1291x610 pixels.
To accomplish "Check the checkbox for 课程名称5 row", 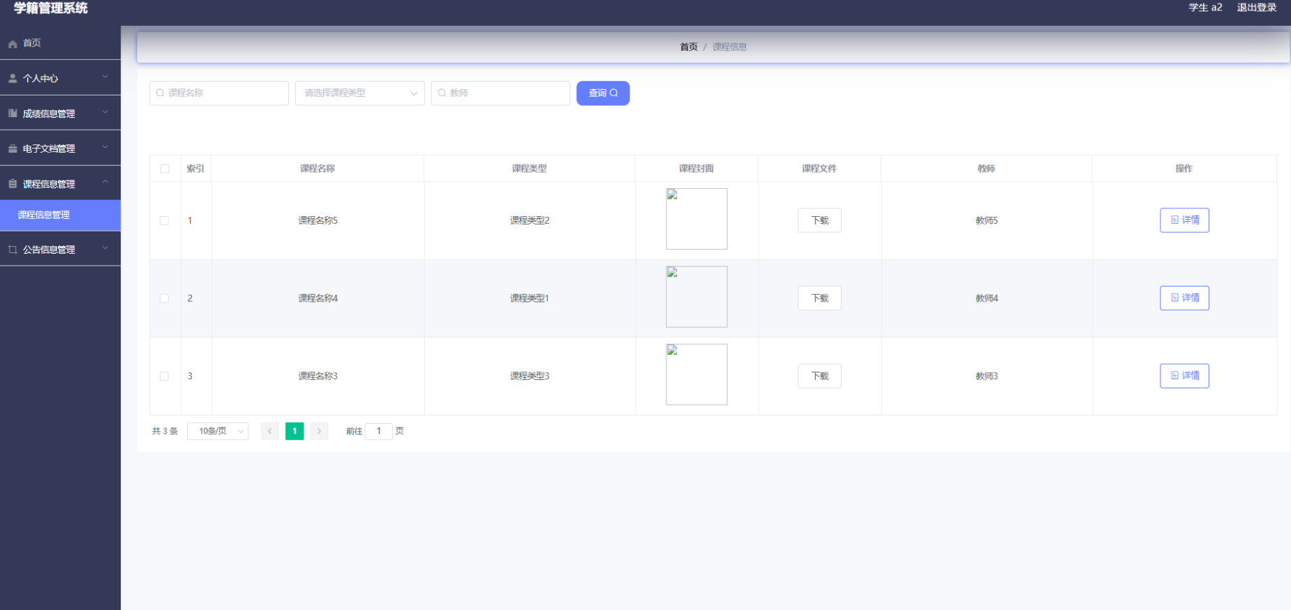I will [x=165, y=220].
